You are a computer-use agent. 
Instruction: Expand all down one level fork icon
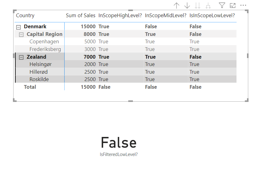point(208,6)
